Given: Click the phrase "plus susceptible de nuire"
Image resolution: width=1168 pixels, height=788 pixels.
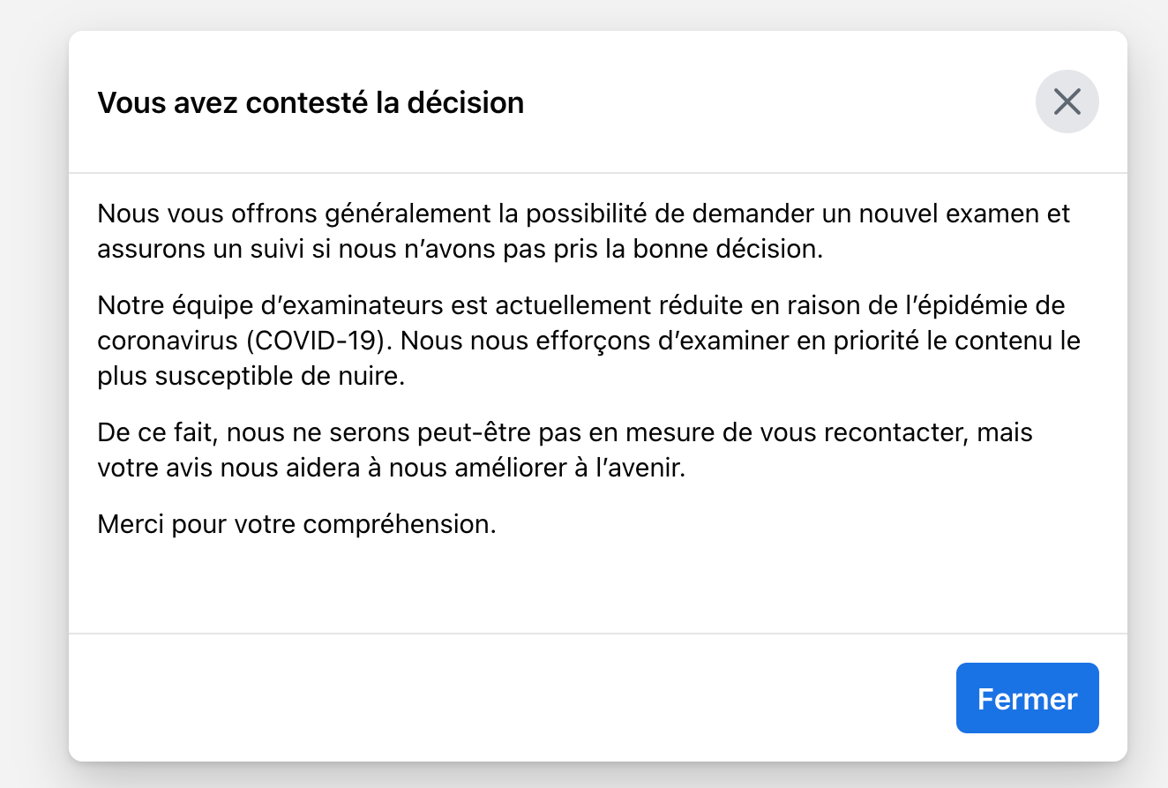Looking at the screenshot, I should click(x=251, y=376).
